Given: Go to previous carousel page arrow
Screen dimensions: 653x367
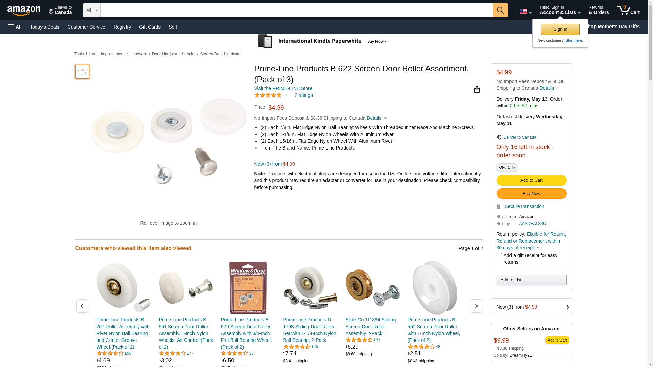Looking at the screenshot, I should click(82, 306).
